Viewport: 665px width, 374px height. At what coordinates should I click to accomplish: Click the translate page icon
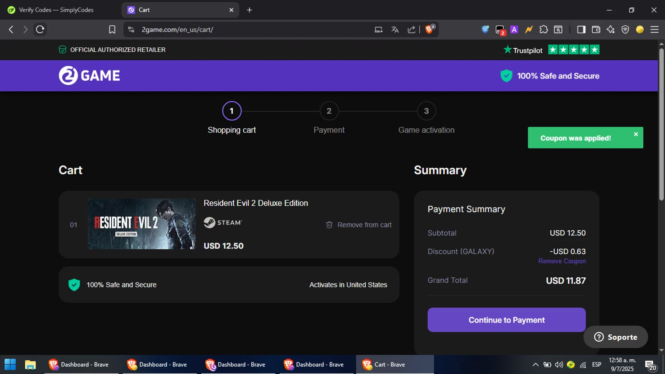[x=395, y=29]
